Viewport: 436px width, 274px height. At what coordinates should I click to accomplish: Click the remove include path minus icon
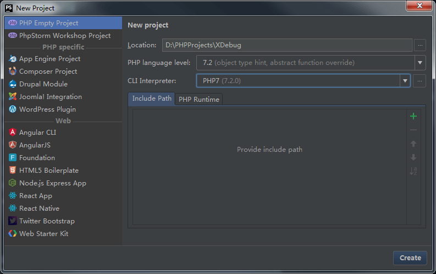pyautogui.click(x=413, y=130)
